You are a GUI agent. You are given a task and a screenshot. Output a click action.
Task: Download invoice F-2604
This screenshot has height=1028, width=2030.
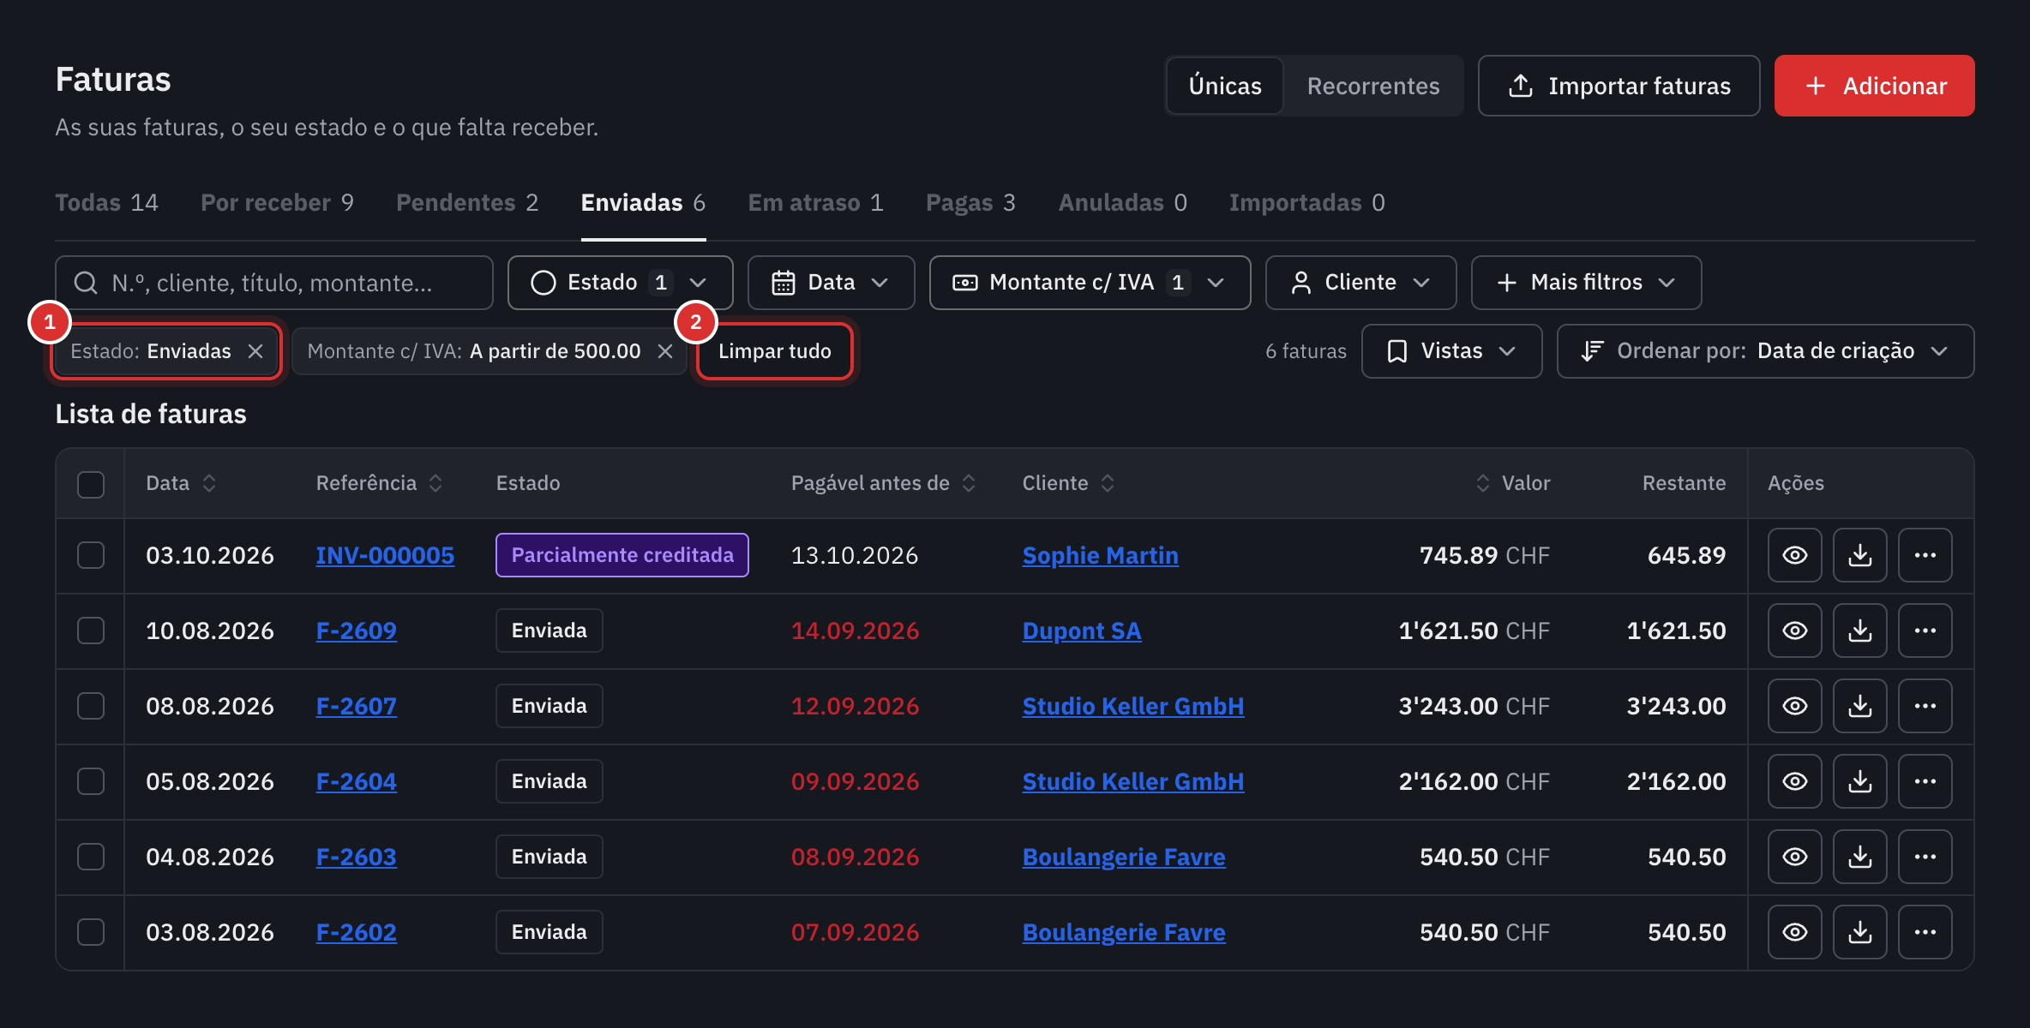coord(1859,781)
